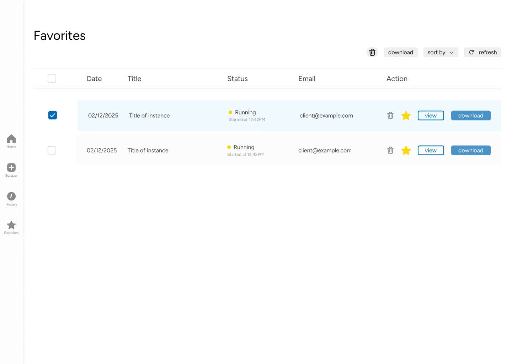Image resolution: width=512 pixels, height=364 pixels.
Task: Click the refresh button
Action: 482,52
